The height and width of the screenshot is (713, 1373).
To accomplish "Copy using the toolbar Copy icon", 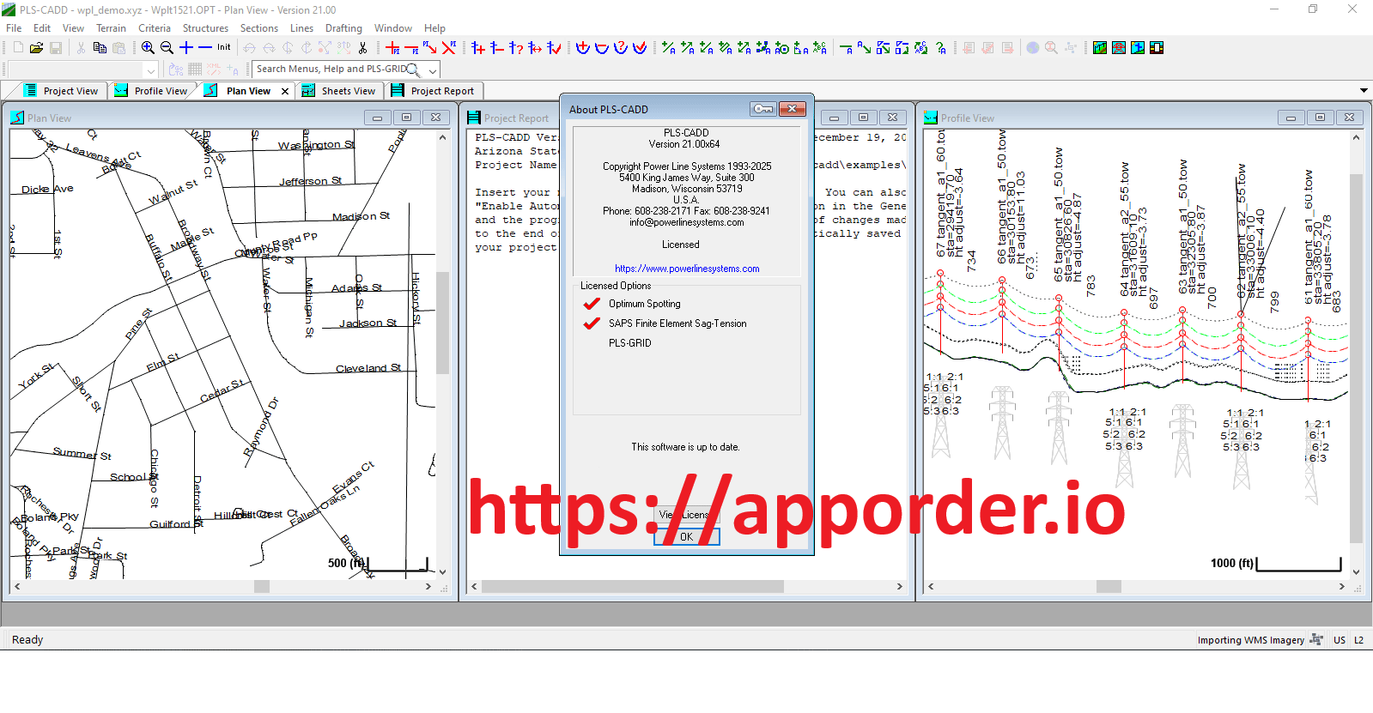I will tap(100, 48).
